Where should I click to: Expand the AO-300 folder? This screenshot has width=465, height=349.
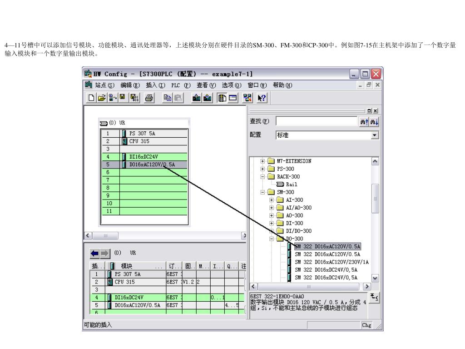[272, 215]
